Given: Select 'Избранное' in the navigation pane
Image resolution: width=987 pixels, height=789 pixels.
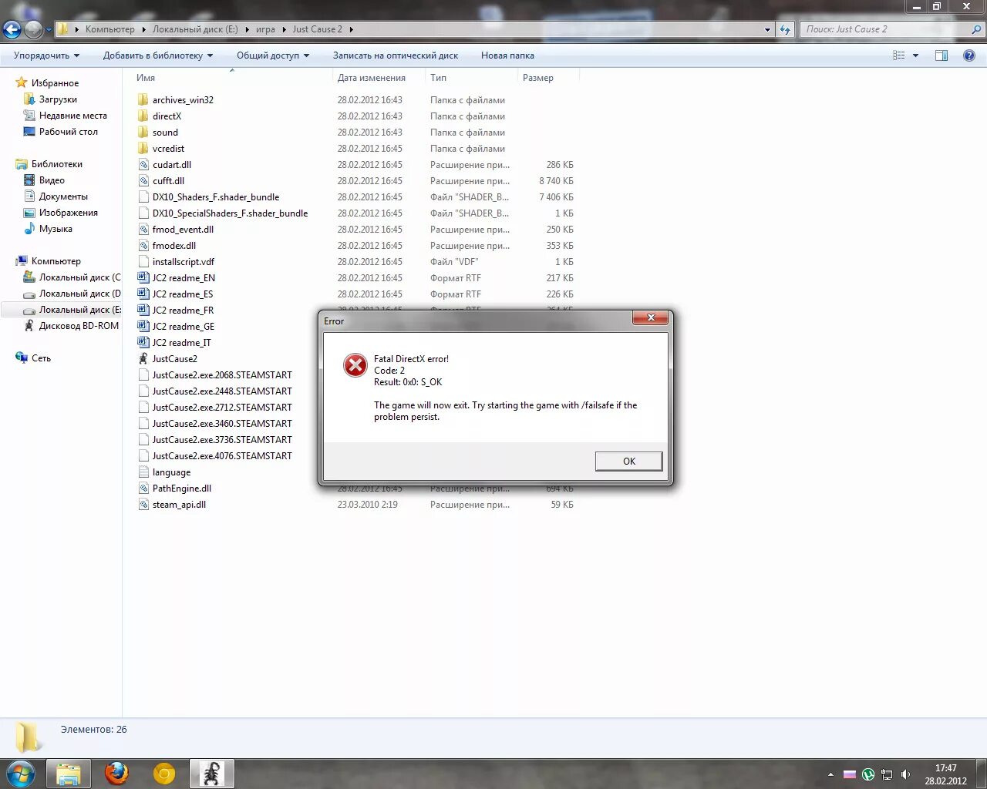Looking at the screenshot, I should click(x=55, y=83).
